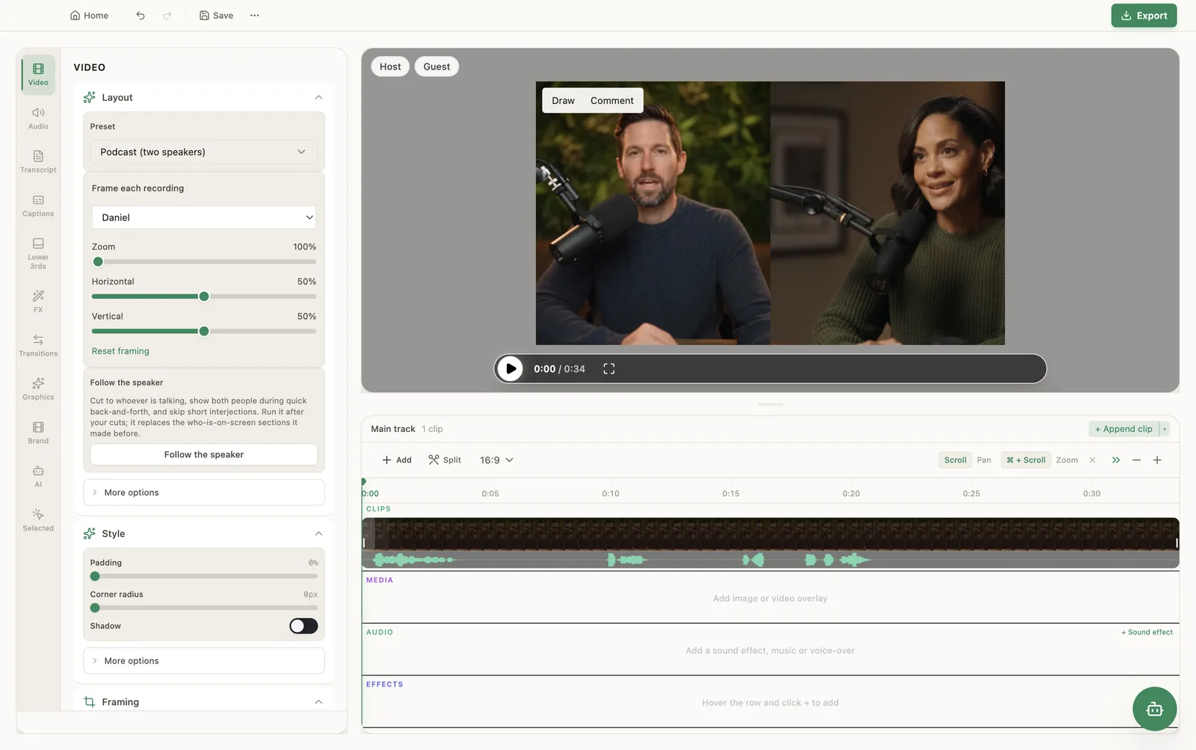Open the Audio sidebar panel
Viewport: 1196px width, 750px height.
tap(38, 118)
